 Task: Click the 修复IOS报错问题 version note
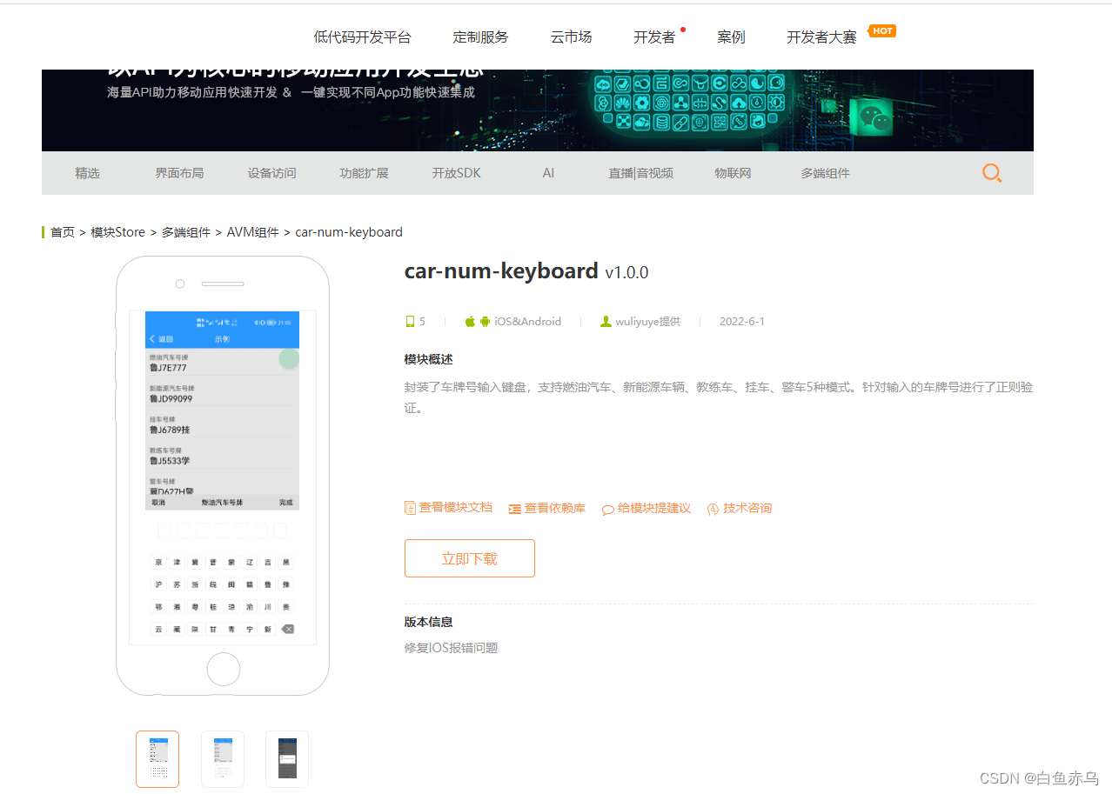click(x=452, y=648)
